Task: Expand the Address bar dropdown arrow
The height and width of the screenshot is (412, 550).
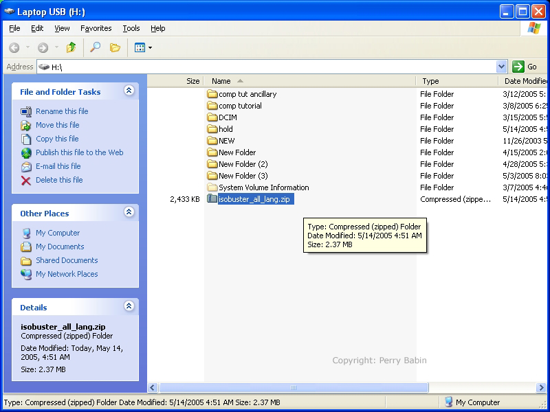Action: point(501,67)
